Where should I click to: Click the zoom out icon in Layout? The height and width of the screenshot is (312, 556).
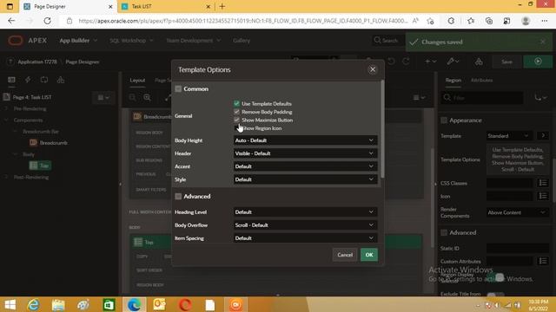133,98
